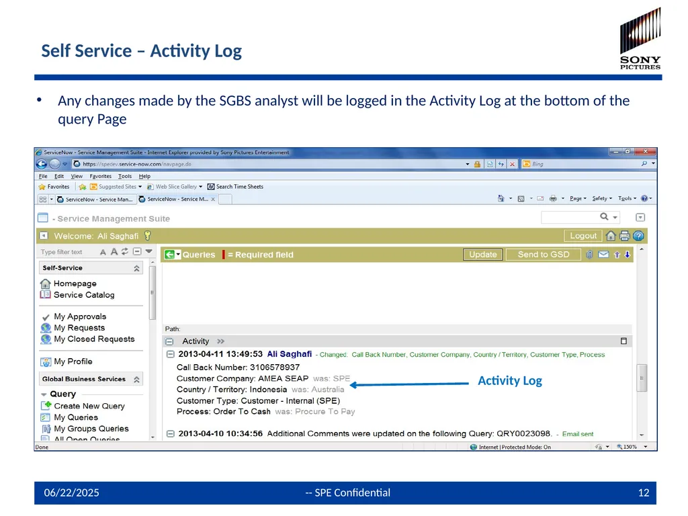Click compatibility view icon in address bar
The image size is (688, 516).
coord(490,164)
